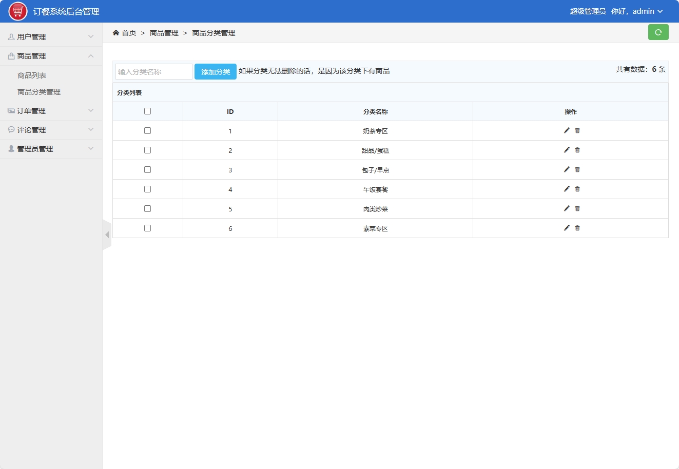Go to 商品管理 breadcrumb link
679x469 pixels.
click(164, 33)
